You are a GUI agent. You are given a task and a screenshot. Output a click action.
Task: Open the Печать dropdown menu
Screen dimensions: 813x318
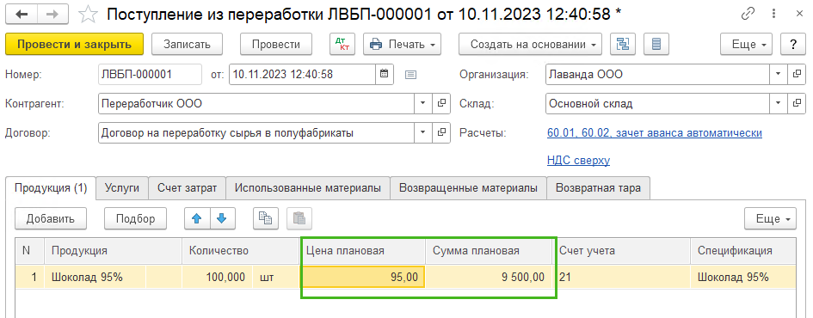click(x=402, y=44)
